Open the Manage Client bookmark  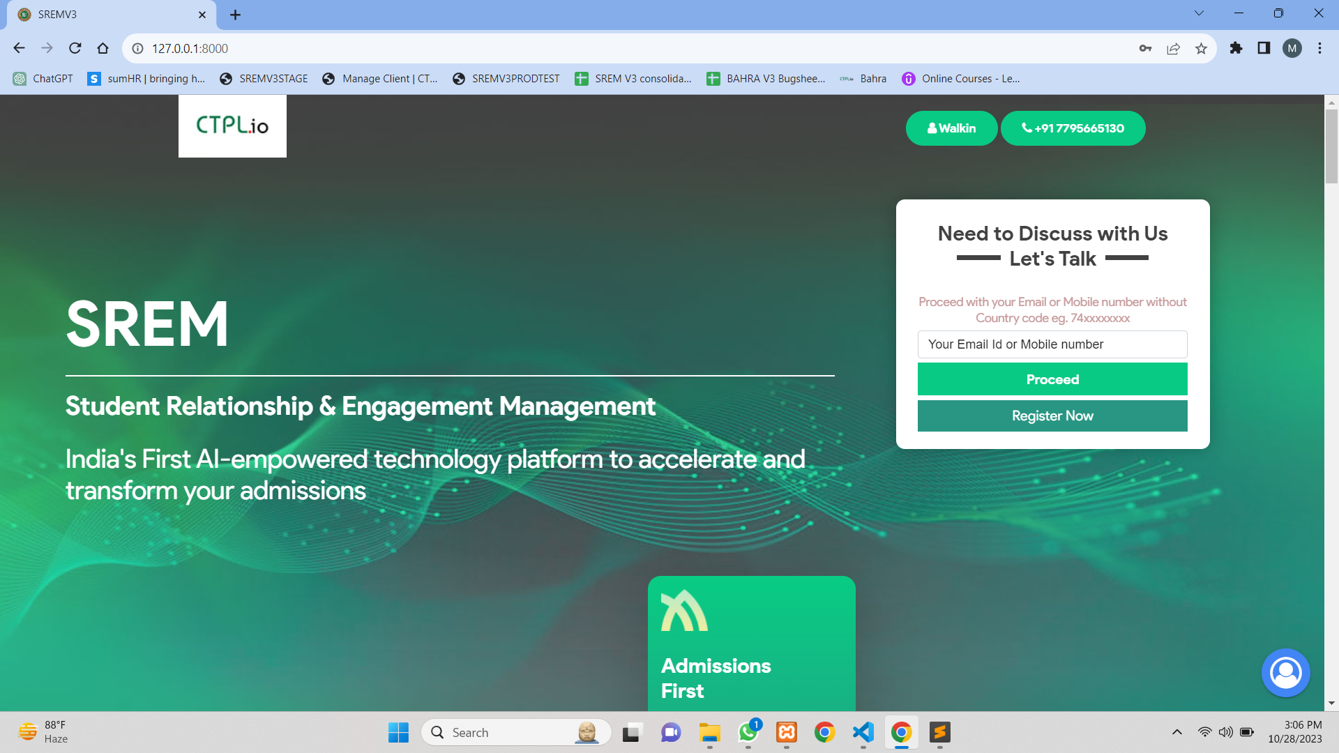(380, 79)
